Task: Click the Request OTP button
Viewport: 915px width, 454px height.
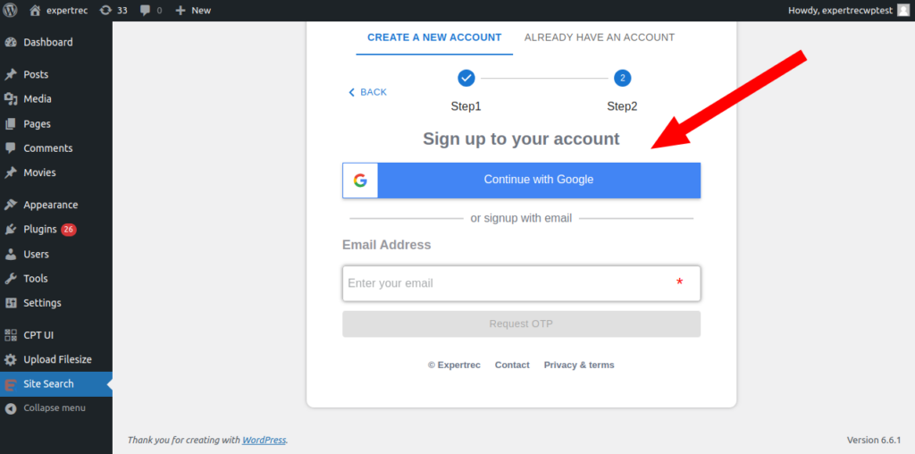Action: click(521, 324)
